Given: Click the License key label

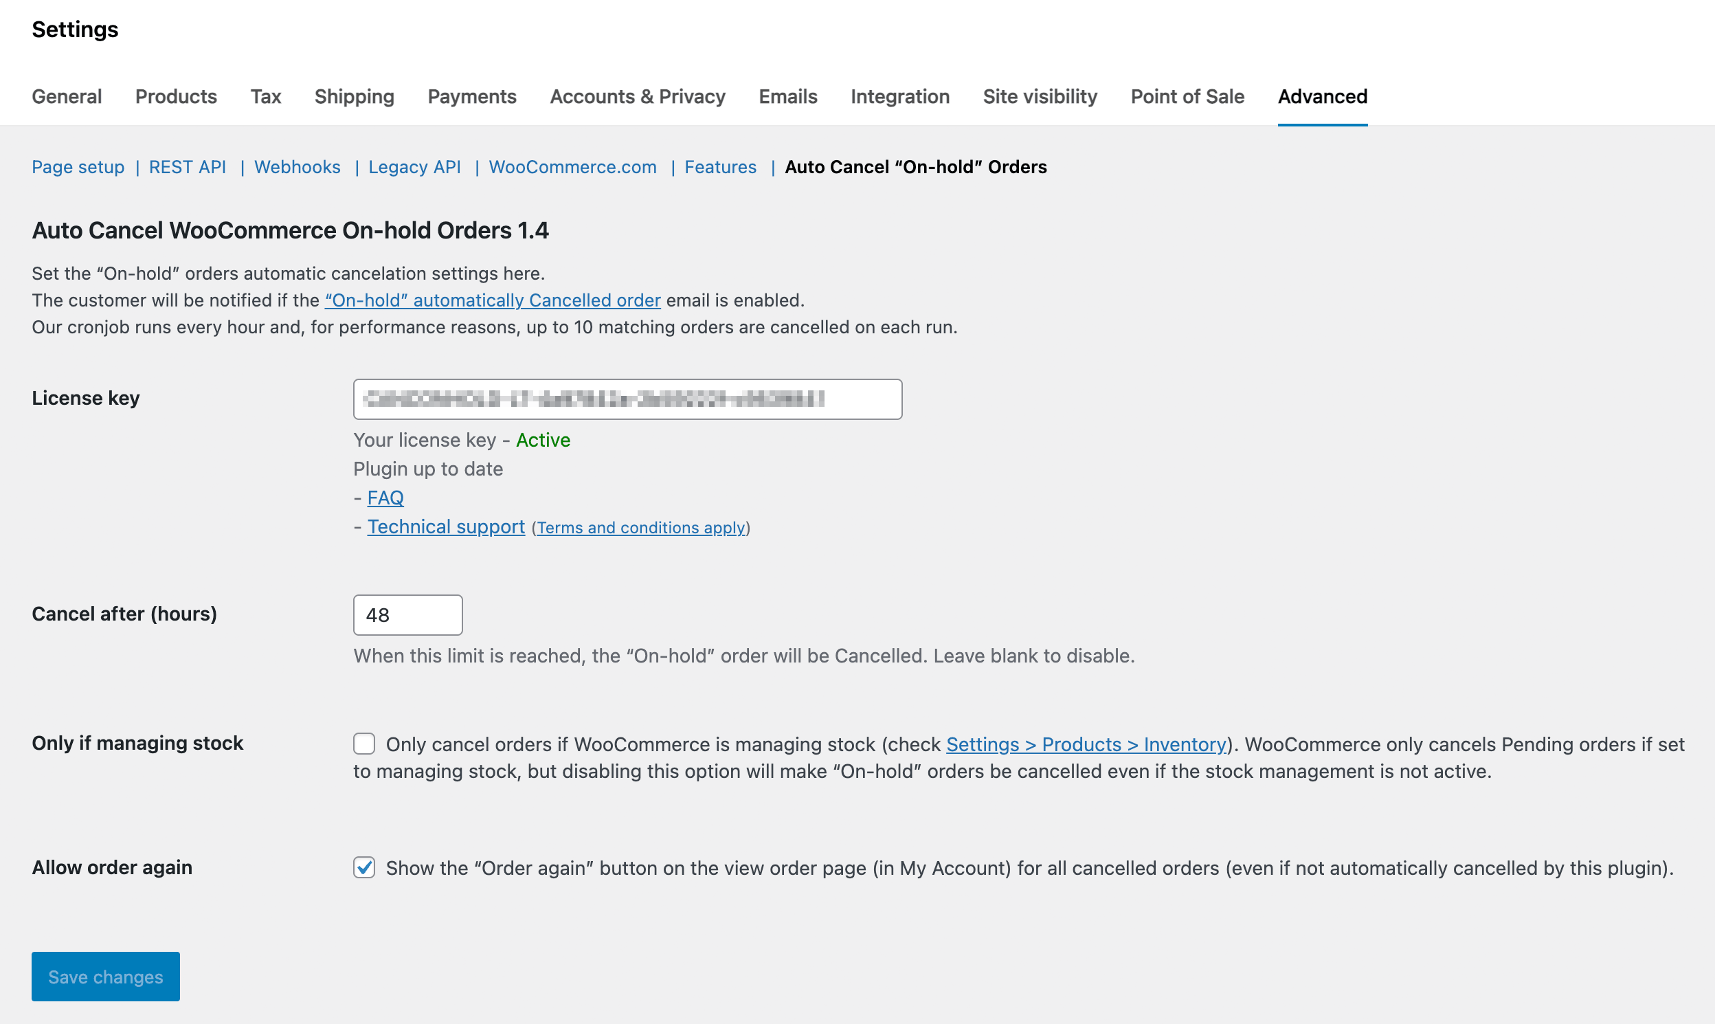Looking at the screenshot, I should pos(85,398).
